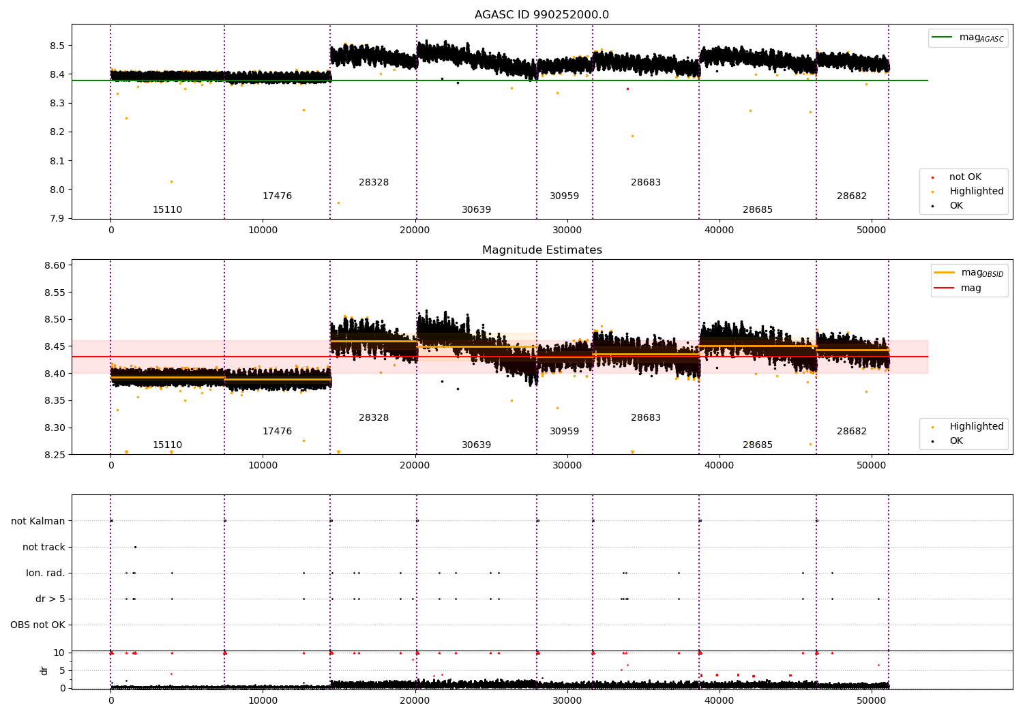Click obsid label 28685 in the top plot
Viewport: 1023px width, 716px height.
758,210
